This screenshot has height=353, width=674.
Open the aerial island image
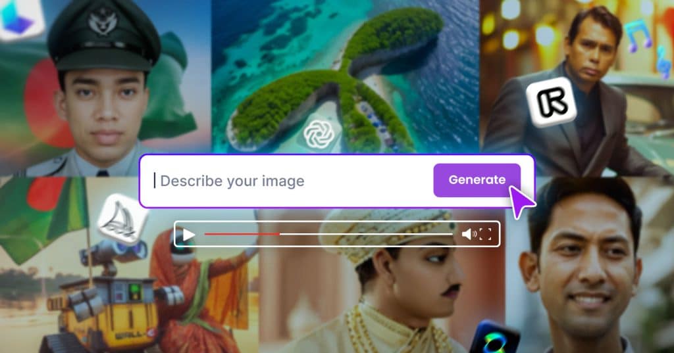pyautogui.click(x=345, y=76)
